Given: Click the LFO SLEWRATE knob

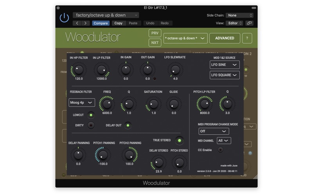Looking at the screenshot, I should (175, 70).
